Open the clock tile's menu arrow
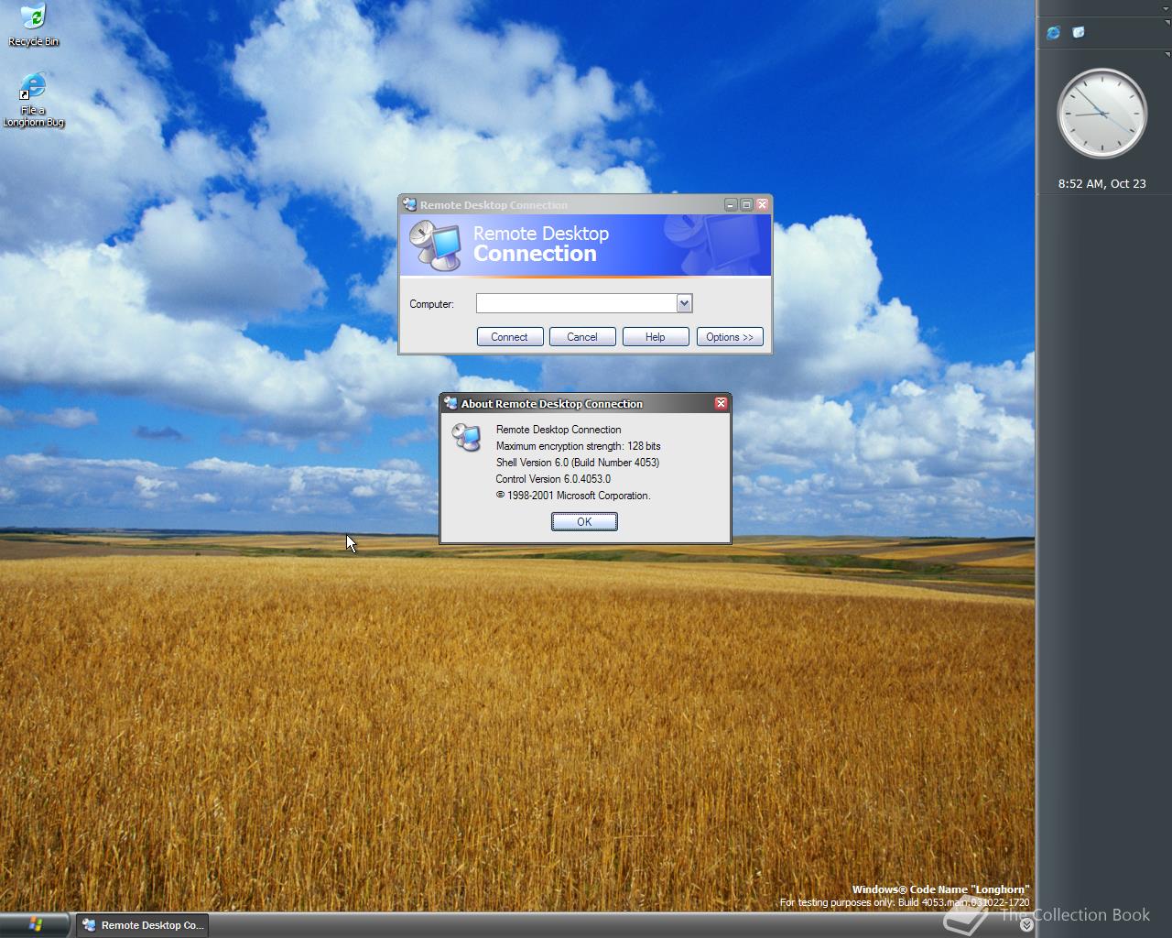1172x938 pixels. 1167,55
